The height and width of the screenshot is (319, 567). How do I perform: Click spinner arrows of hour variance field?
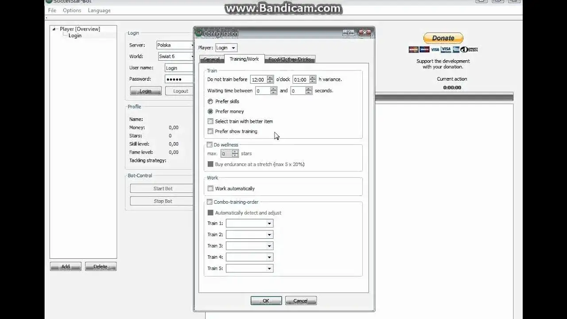[x=313, y=80]
